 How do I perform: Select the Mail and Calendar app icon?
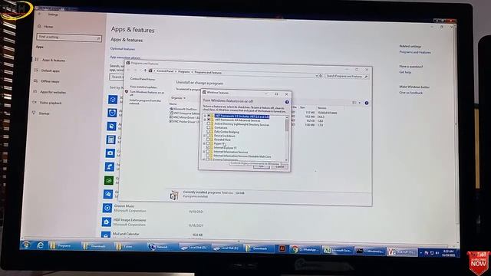tap(106, 235)
